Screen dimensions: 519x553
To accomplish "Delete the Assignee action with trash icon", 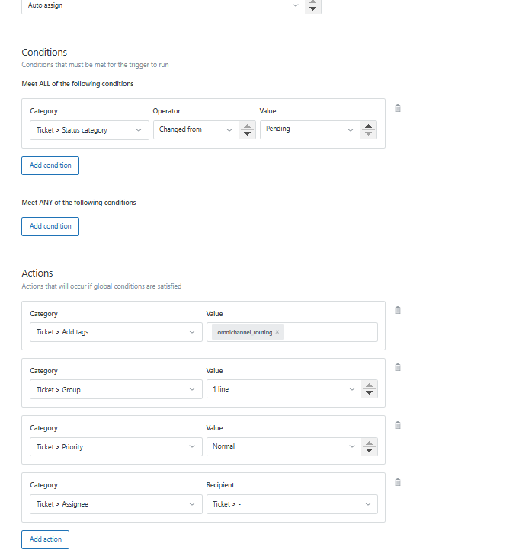I will (398, 482).
